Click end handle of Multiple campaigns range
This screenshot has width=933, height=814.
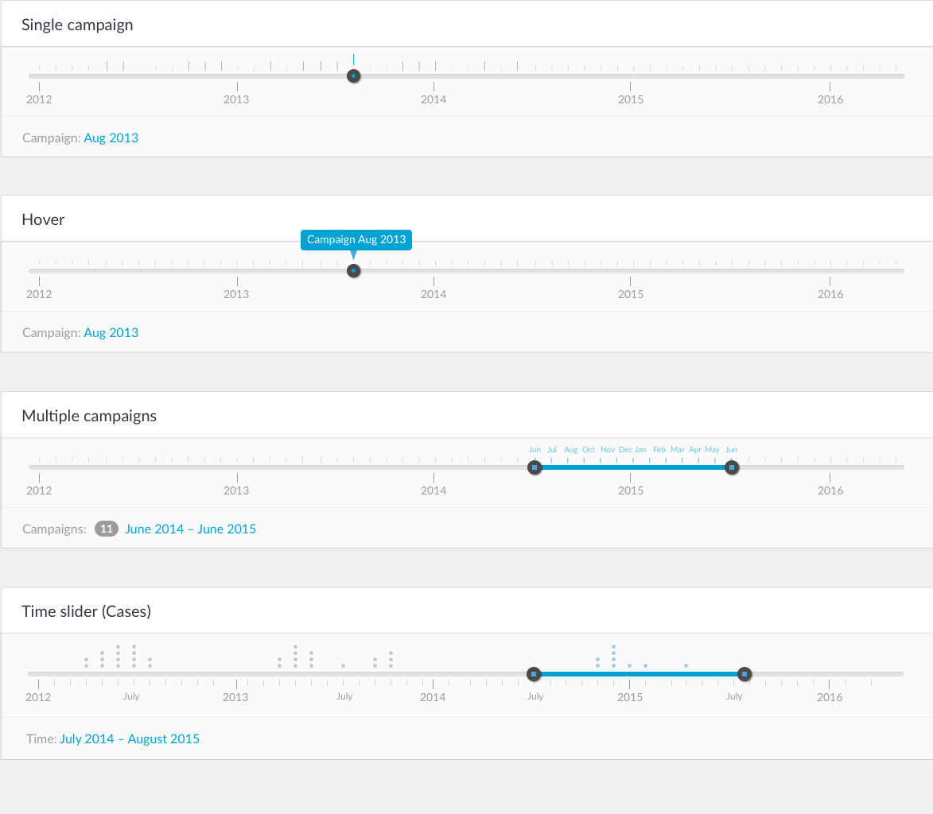[x=732, y=467]
